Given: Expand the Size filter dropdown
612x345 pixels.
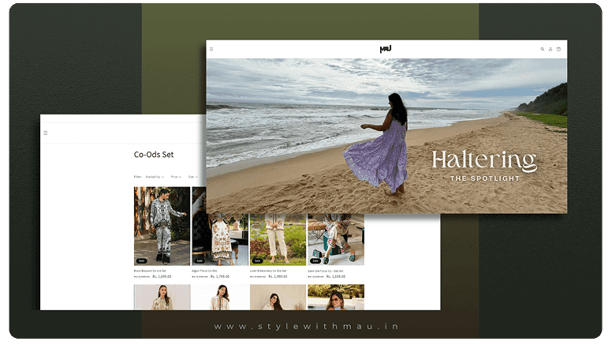Looking at the screenshot, I should 192,177.
